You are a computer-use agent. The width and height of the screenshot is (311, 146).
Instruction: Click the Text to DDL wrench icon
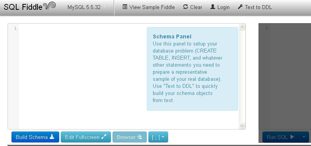click(x=240, y=7)
